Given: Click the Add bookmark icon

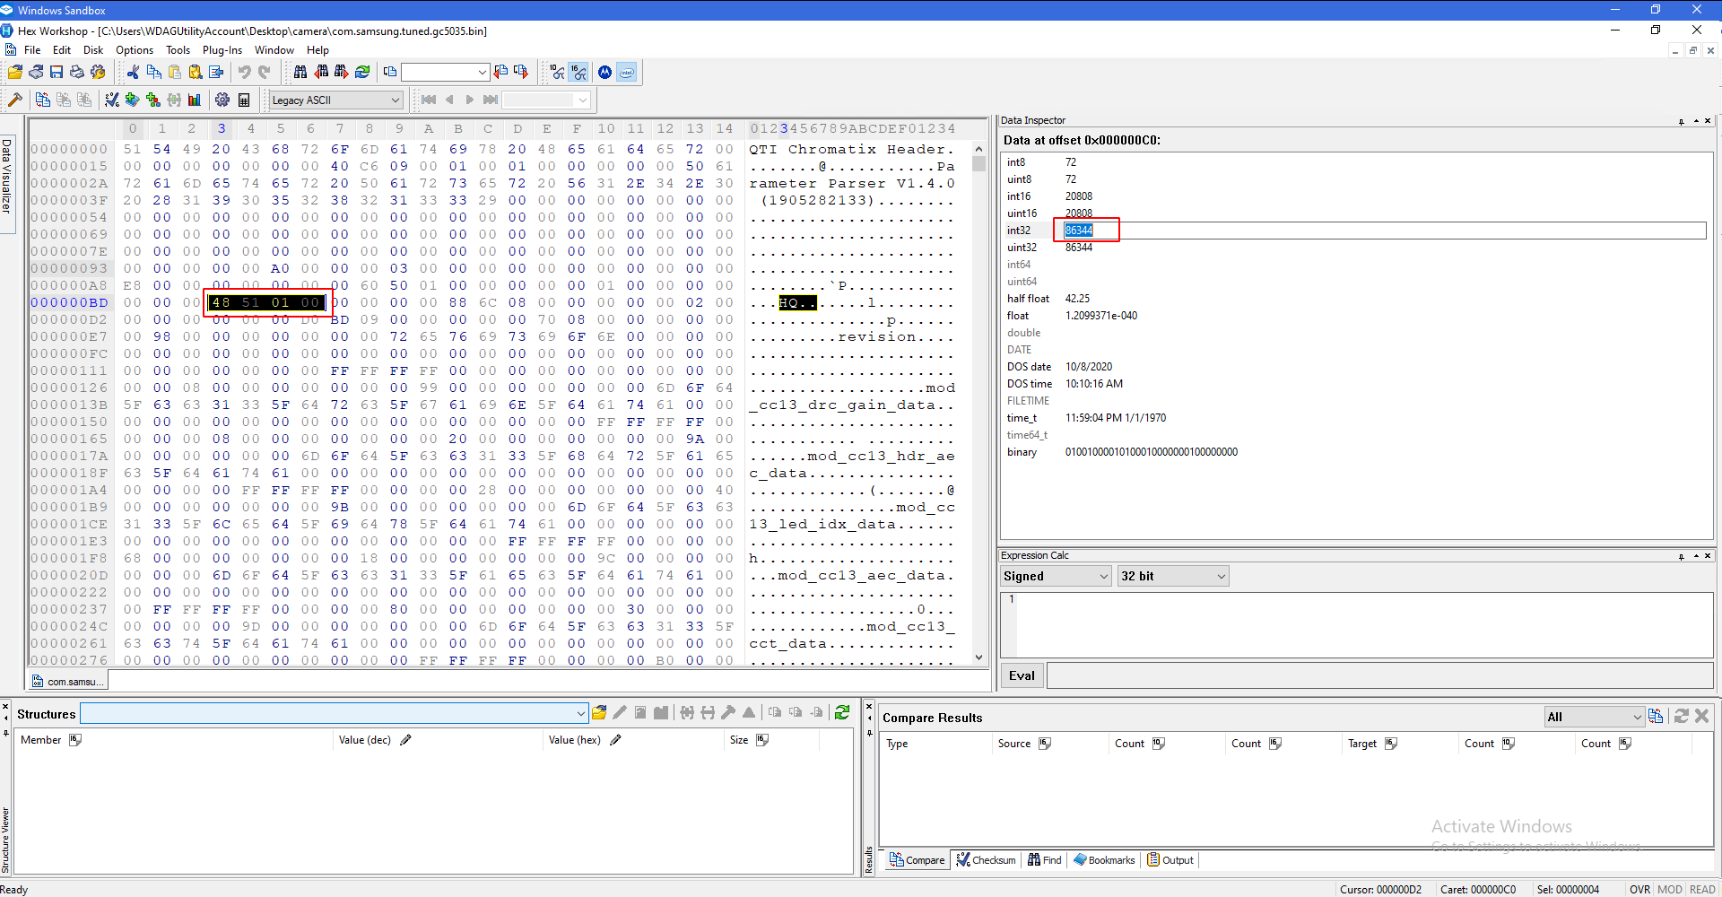Looking at the screenshot, I should tap(133, 100).
